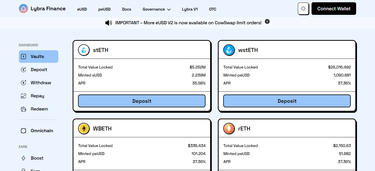Click the megaphone announcement icon
This screenshot has height=171, width=375.
point(109,23)
